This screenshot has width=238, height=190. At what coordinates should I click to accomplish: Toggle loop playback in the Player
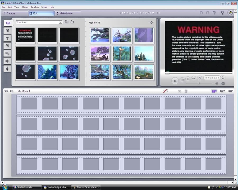click(x=199, y=78)
